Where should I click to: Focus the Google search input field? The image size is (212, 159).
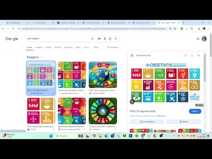coord(58,39)
